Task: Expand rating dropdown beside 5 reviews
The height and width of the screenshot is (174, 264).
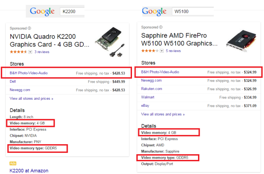Action: coord(161,51)
